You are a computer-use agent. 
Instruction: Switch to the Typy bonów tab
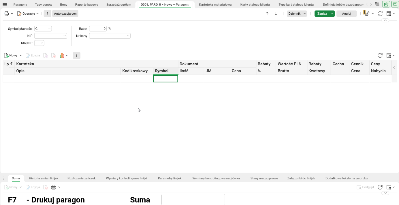[44, 5]
